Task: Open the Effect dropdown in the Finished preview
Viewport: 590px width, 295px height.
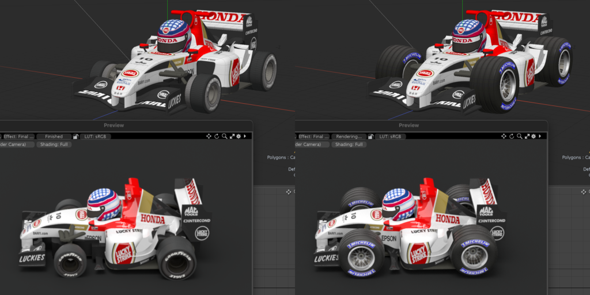Action: [x=18, y=137]
